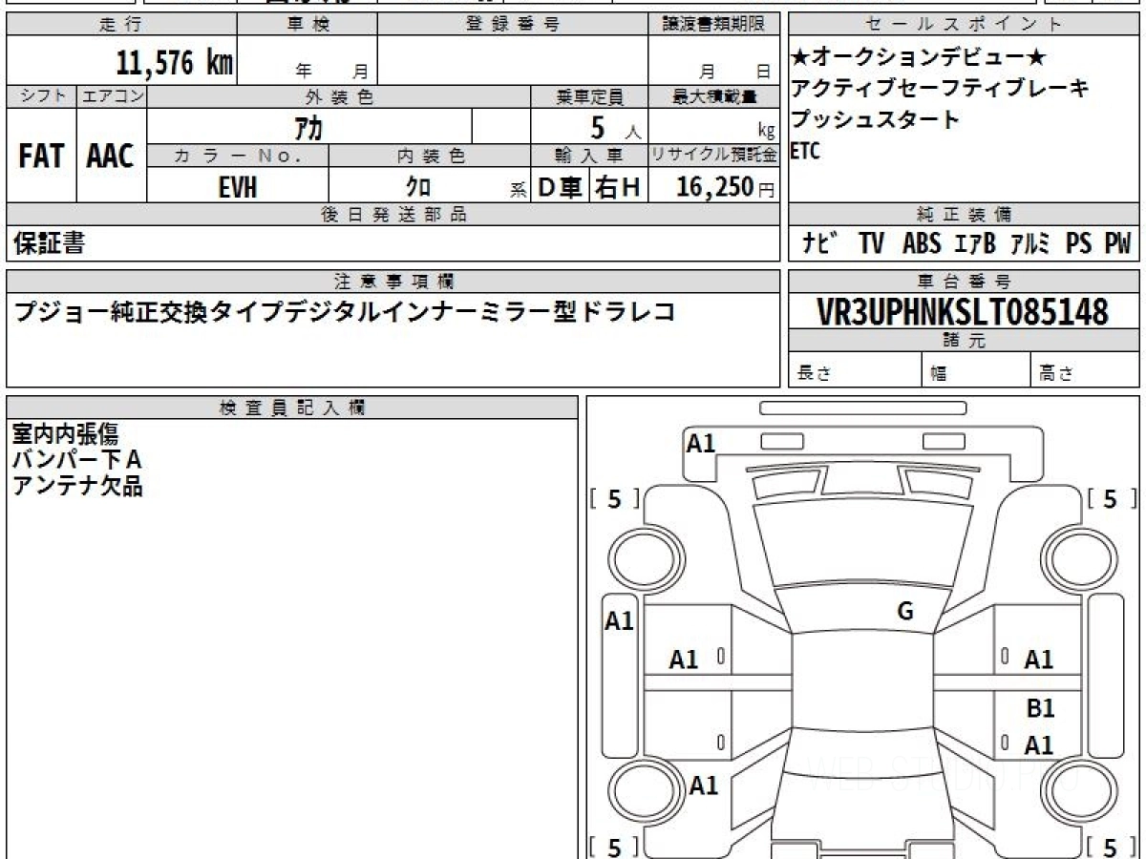Click the 注意事項欄 header
This screenshot has width=1146, height=859.
pyautogui.click(x=393, y=282)
